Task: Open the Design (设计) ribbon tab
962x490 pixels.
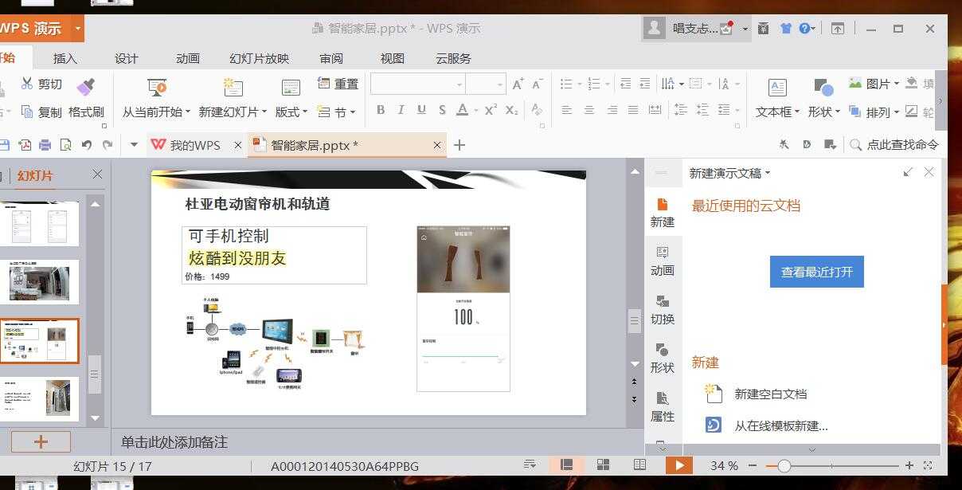Action: [126, 58]
